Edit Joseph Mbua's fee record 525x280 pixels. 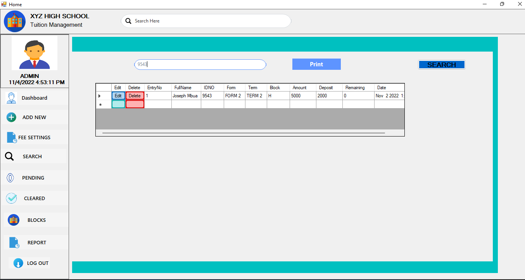(118, 95)
